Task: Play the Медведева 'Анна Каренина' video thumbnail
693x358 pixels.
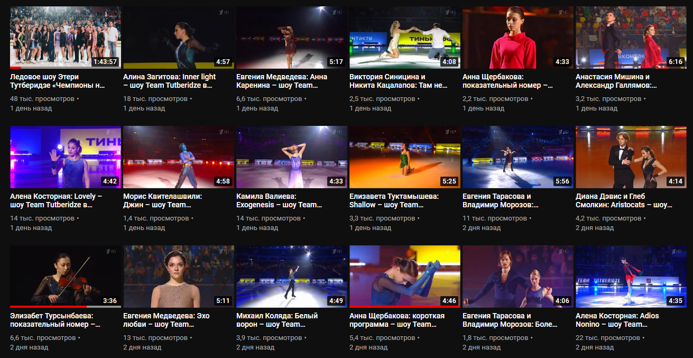Action: click(x=291, y=37)
